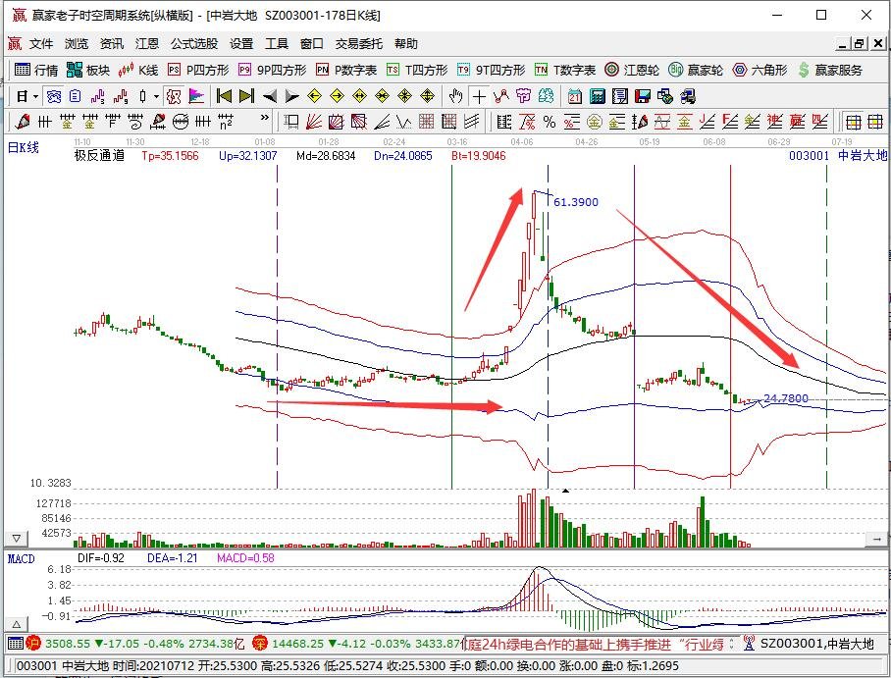
Task: Click yellow diamond left-arrow scroll icon
Action: (x=314, y=96)
